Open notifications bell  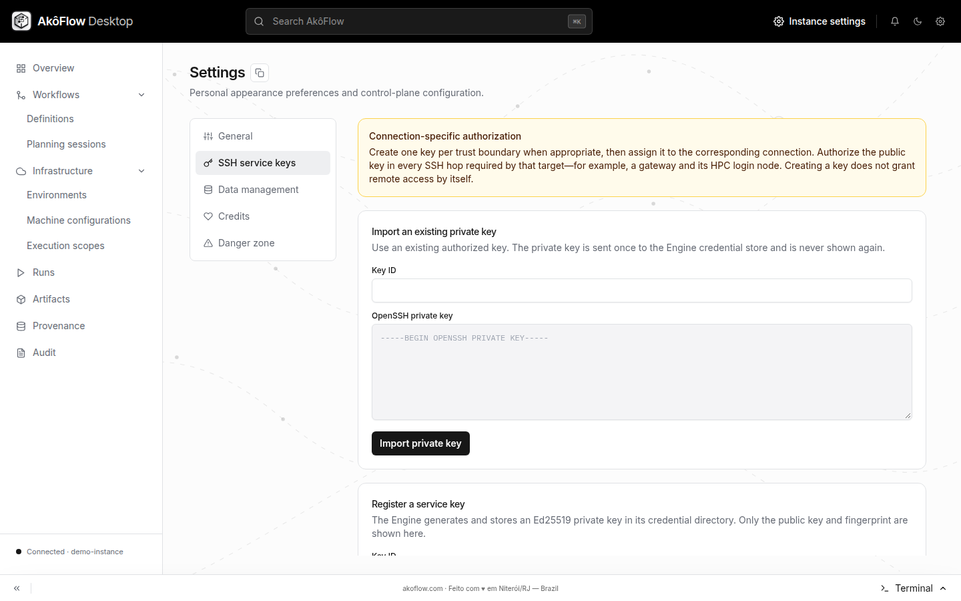[895, 21]
